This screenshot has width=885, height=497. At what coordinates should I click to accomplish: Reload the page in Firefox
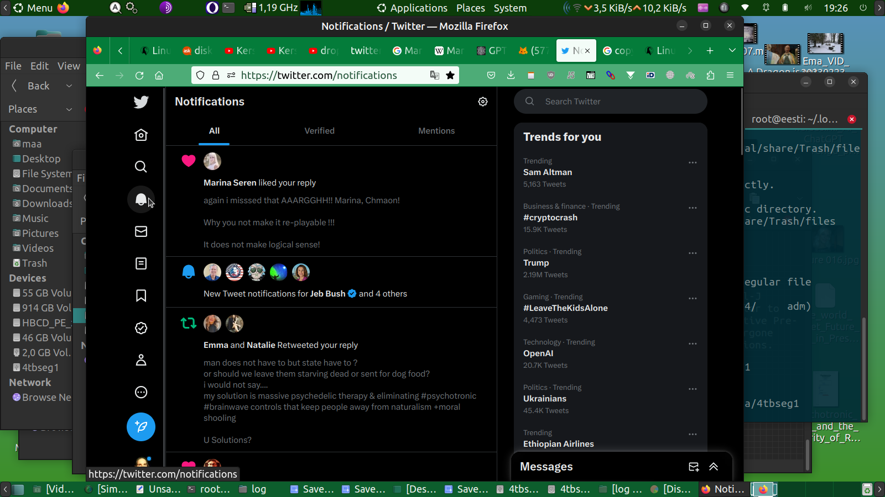tap(139, 75)
